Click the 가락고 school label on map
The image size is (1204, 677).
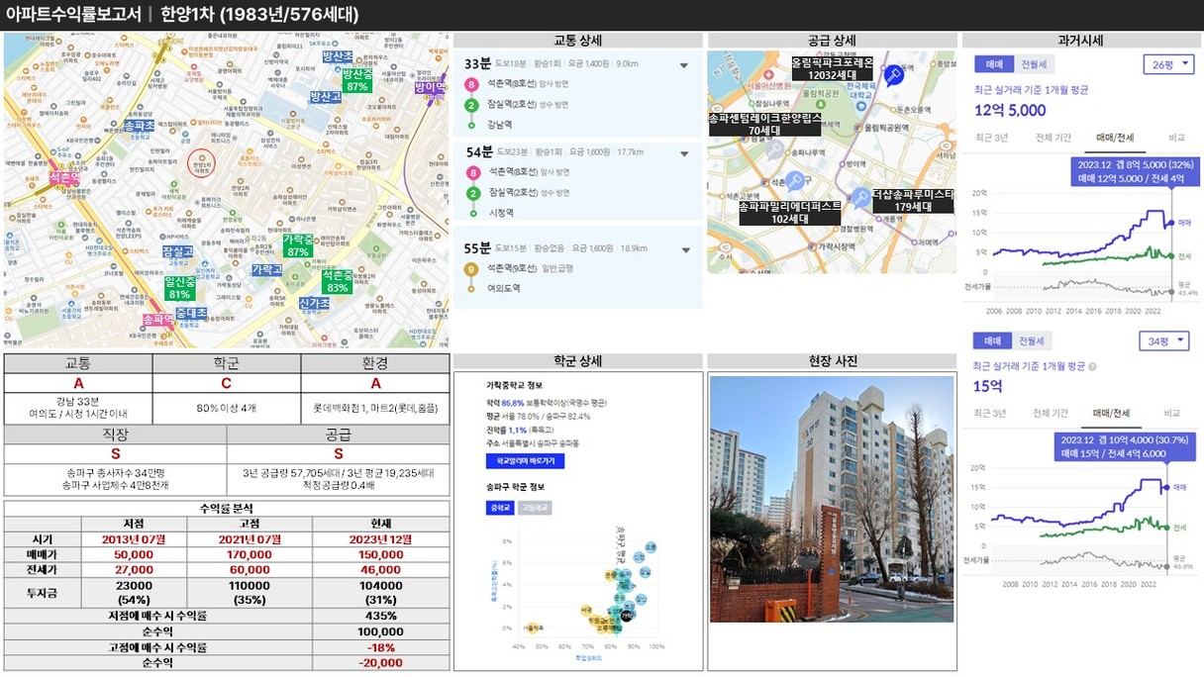point(266,269)
